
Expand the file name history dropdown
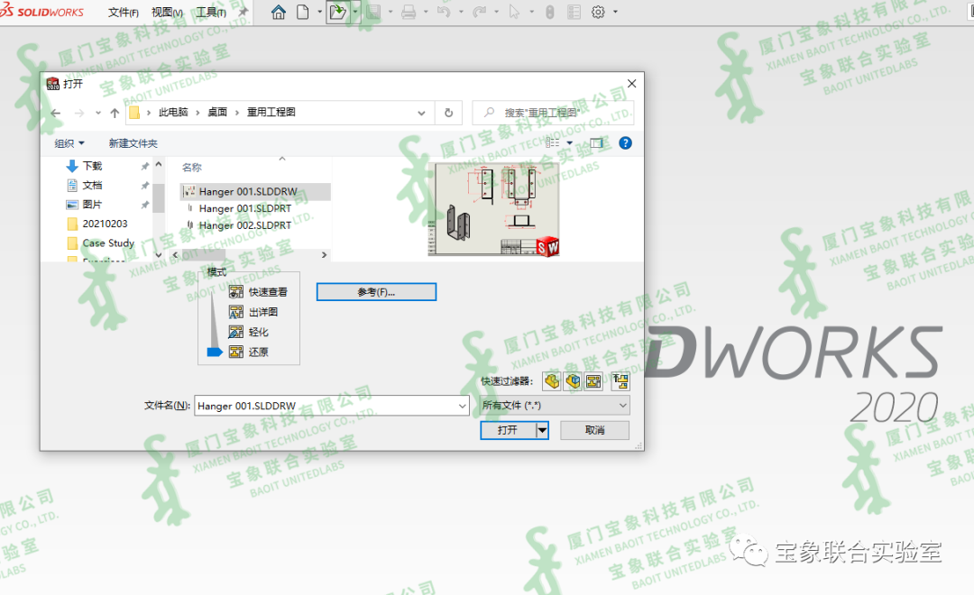coord(462,406)
